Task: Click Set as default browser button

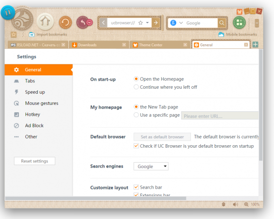Action: pos(162,137)
